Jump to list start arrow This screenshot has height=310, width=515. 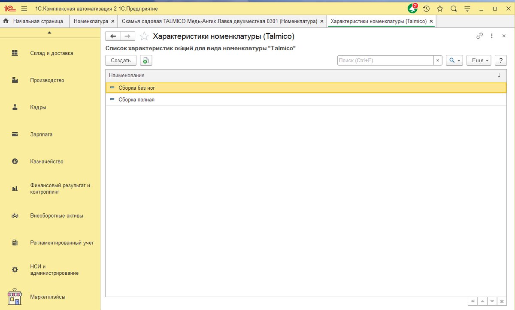point(472,301)
